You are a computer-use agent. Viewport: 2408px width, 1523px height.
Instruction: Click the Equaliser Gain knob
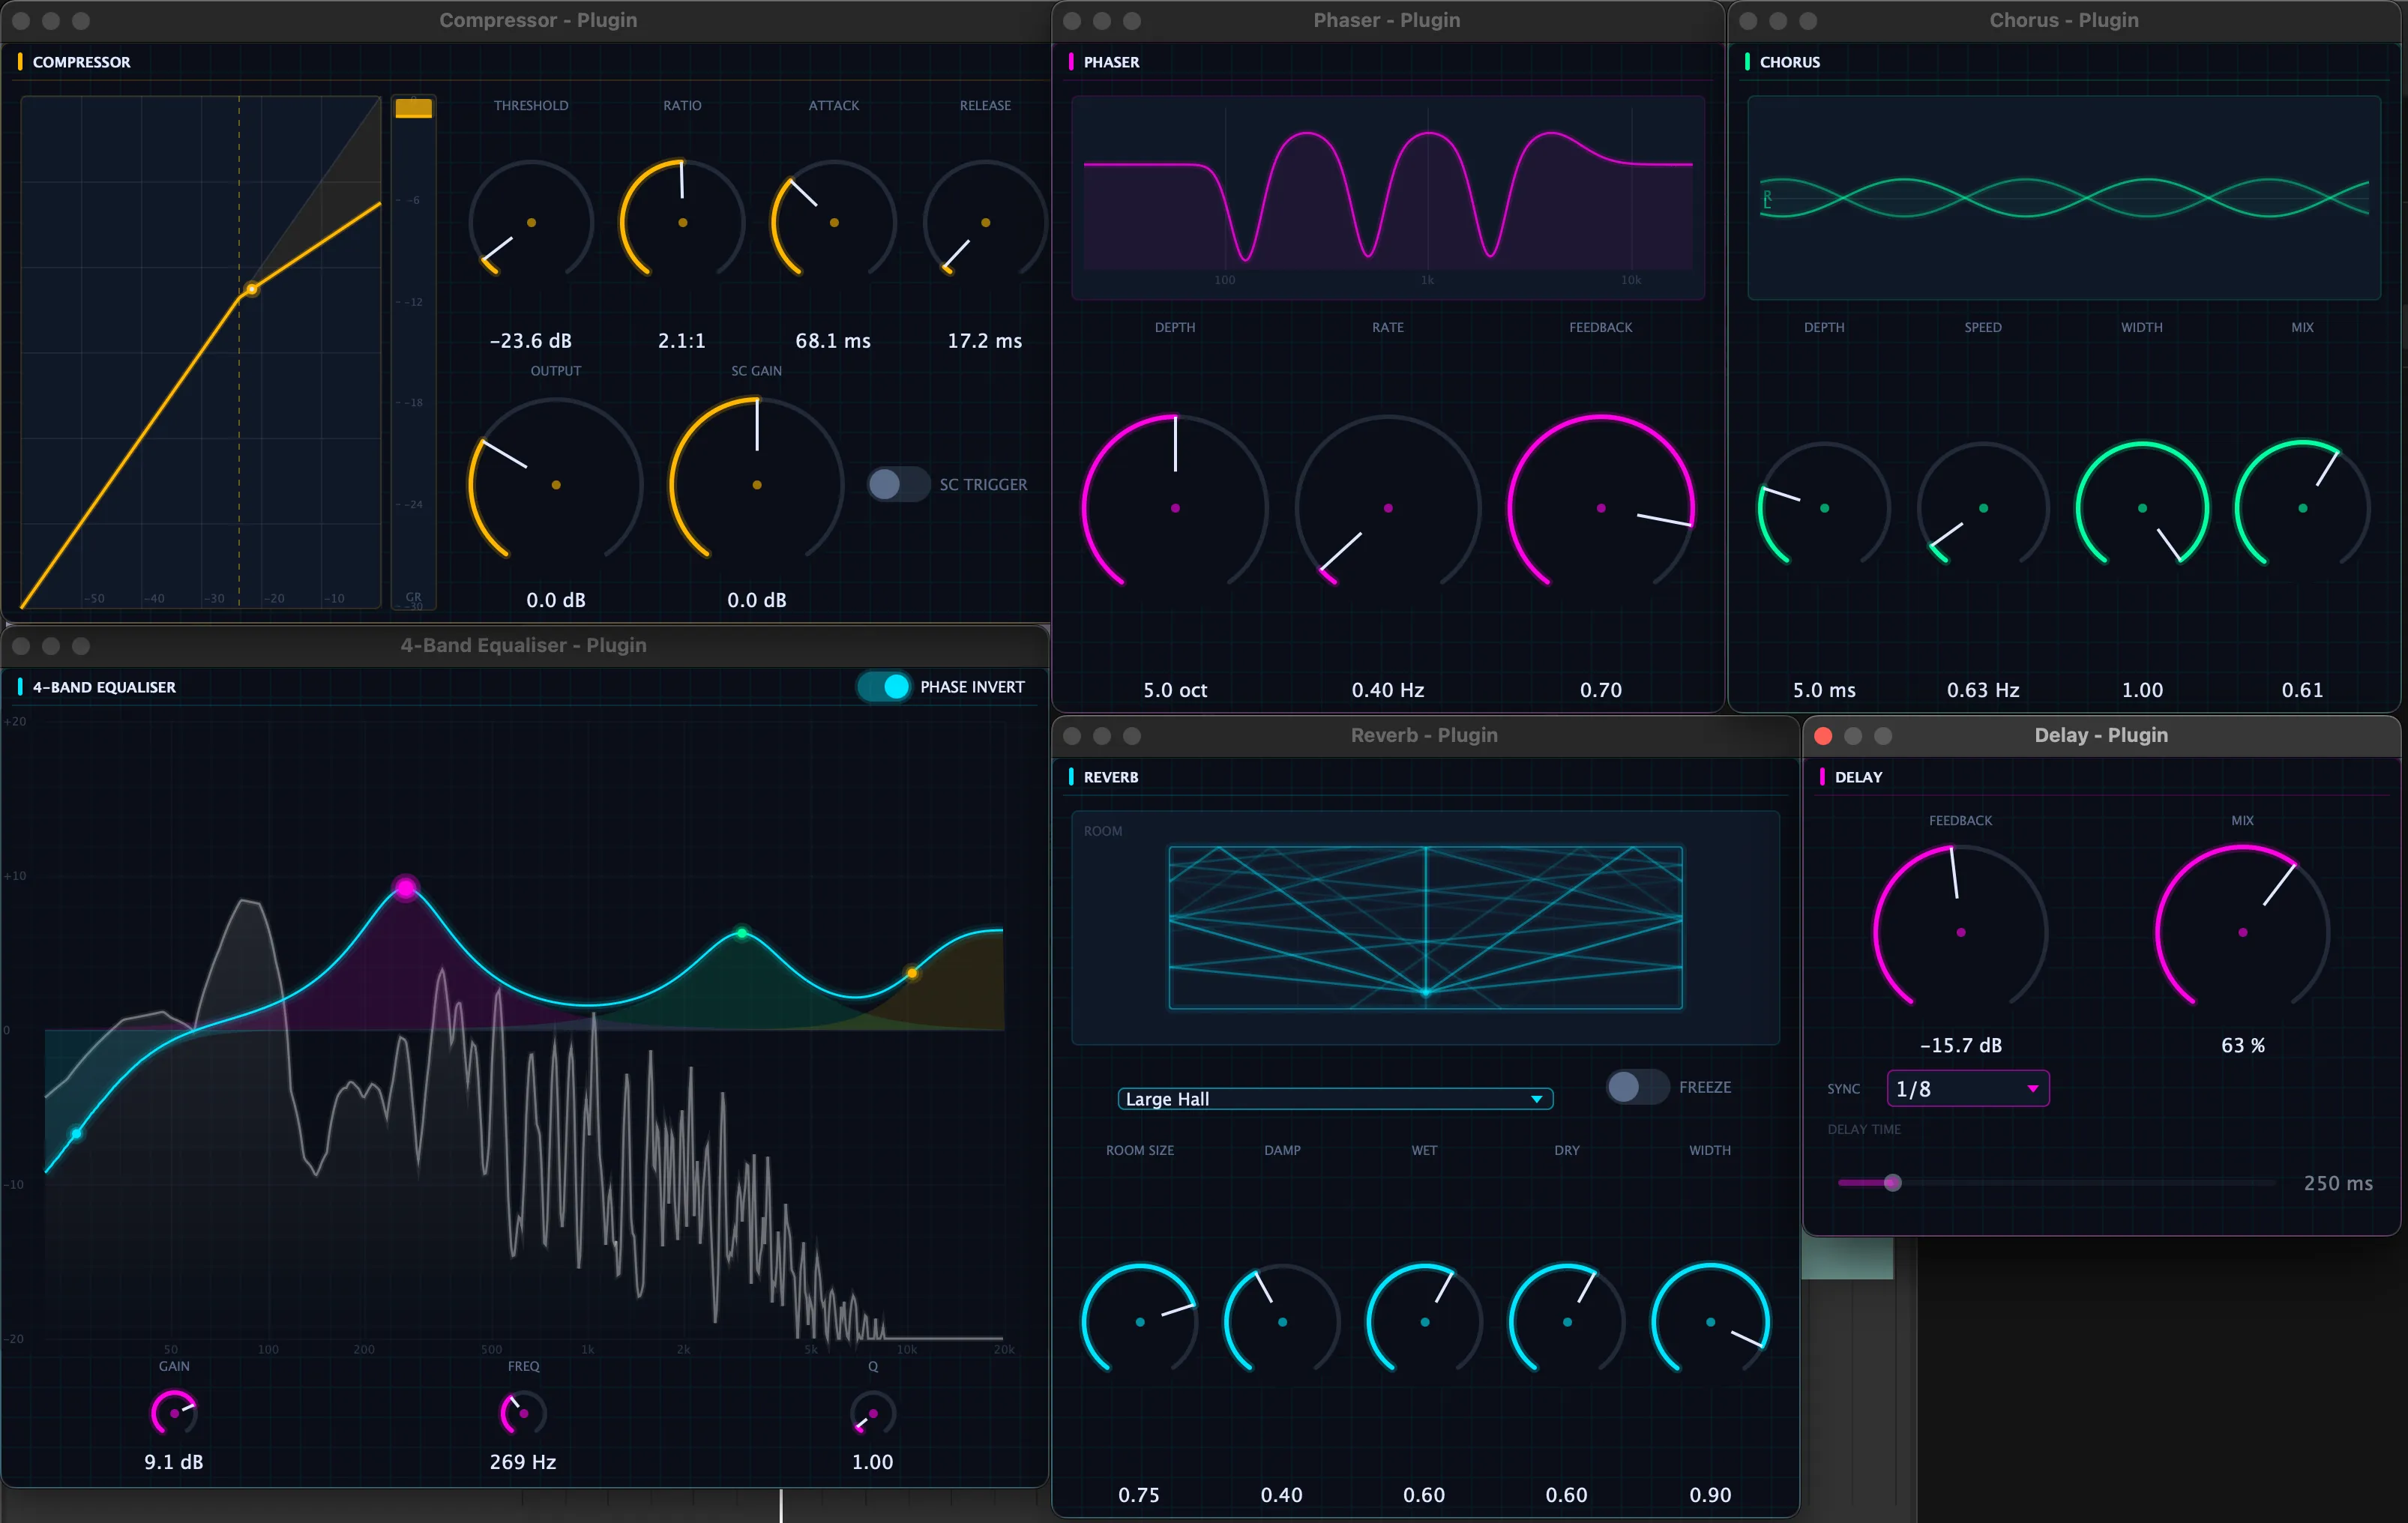tap(174, 1413)
